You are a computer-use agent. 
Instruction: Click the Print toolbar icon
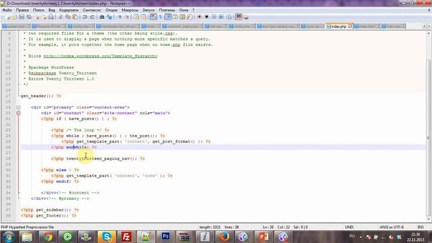pos(51,17)
